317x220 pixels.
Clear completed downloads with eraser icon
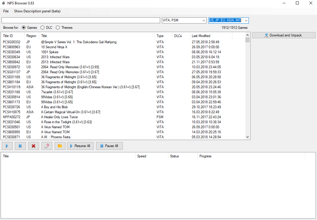tap(47, 146)
